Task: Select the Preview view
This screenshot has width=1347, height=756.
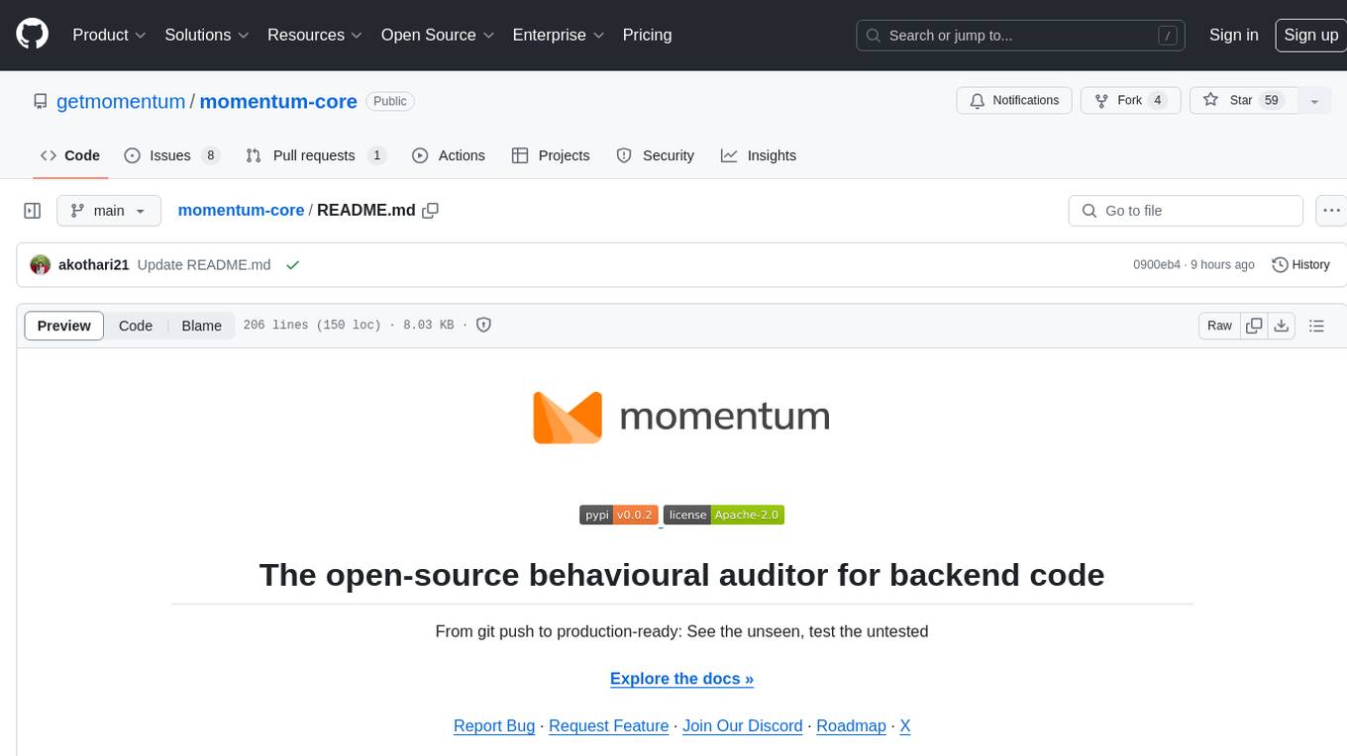Action: 64,326
